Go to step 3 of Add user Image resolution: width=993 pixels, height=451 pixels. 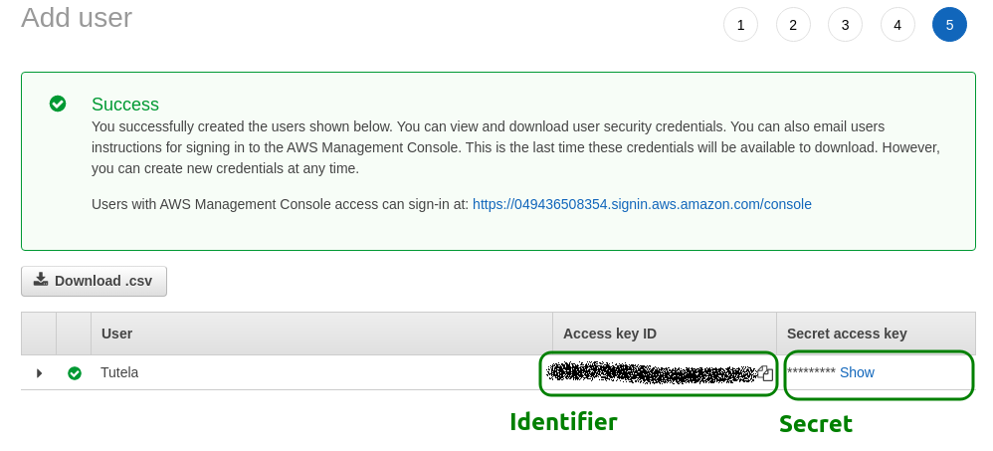(845, 25)
